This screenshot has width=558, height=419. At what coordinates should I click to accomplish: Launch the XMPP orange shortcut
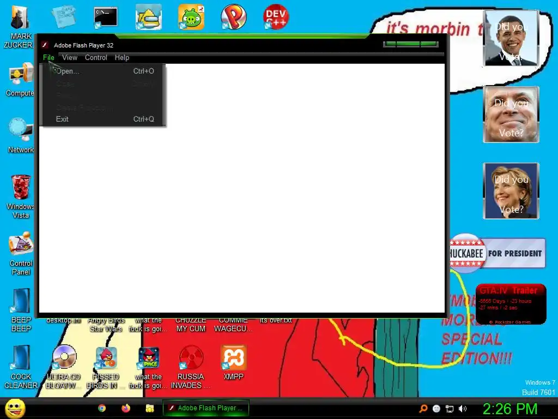[233, 362]
